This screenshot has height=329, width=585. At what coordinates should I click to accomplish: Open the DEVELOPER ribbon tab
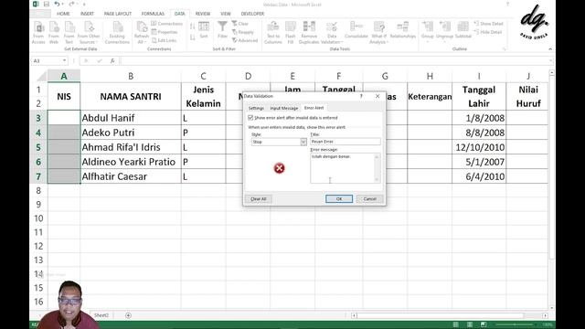pos(252,14)
